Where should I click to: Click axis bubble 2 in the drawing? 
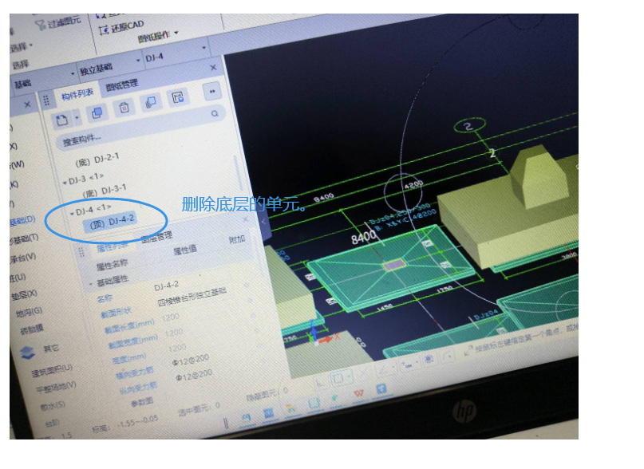click(x=469, y=125)
